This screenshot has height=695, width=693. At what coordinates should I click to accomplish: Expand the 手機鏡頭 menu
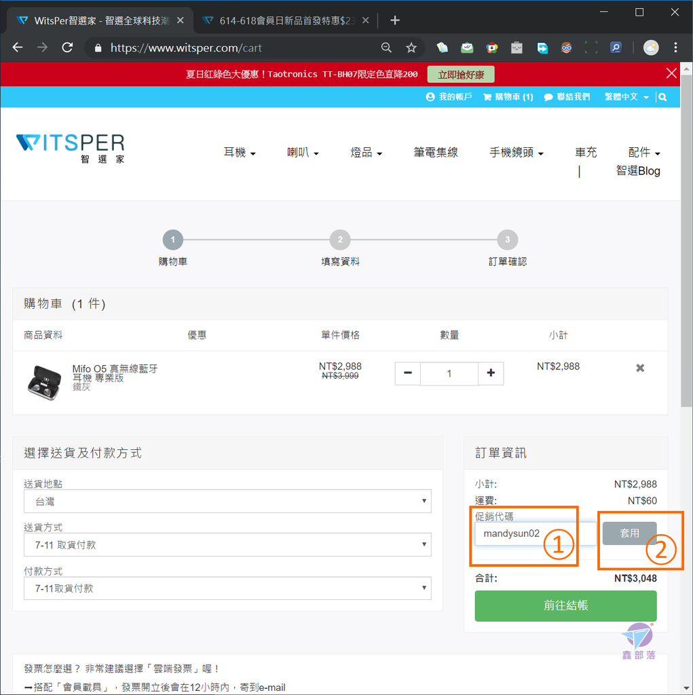[517, 153]
